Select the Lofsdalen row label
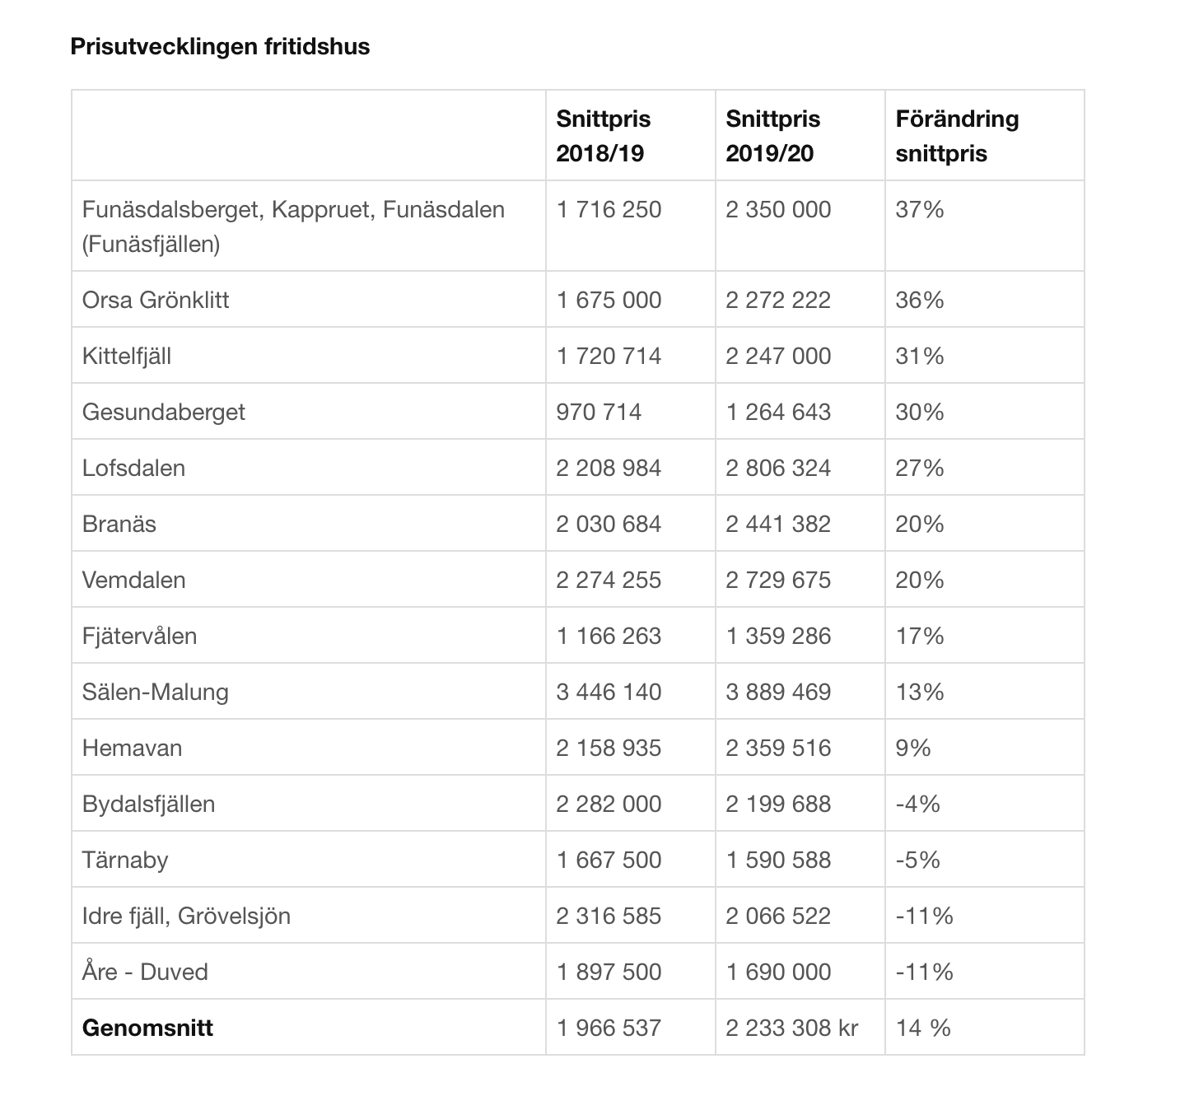The image size is (1199, 1110). coord(133,468)
